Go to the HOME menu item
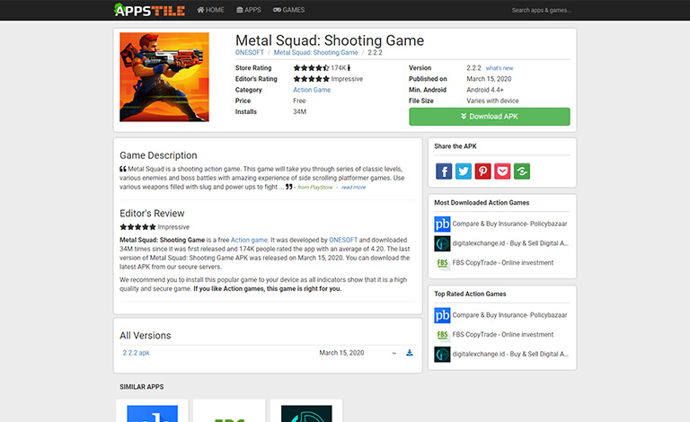Viewport: 690px width, 422px height. (210, 10)
